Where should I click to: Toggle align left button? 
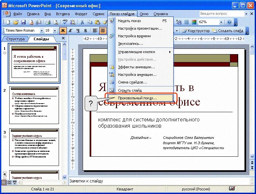95,31
